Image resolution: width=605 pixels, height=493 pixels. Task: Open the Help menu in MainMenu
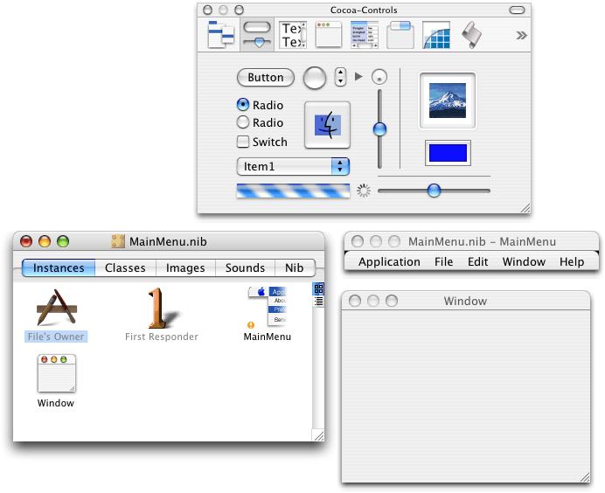(572, 261)
